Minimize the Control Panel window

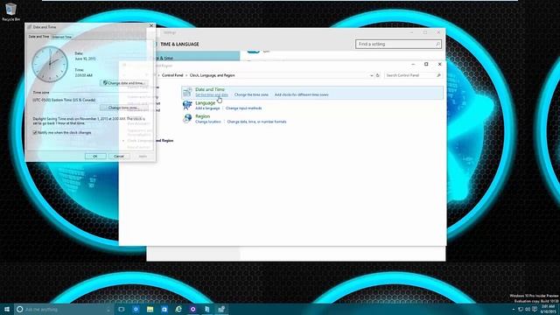pos(413,64)
